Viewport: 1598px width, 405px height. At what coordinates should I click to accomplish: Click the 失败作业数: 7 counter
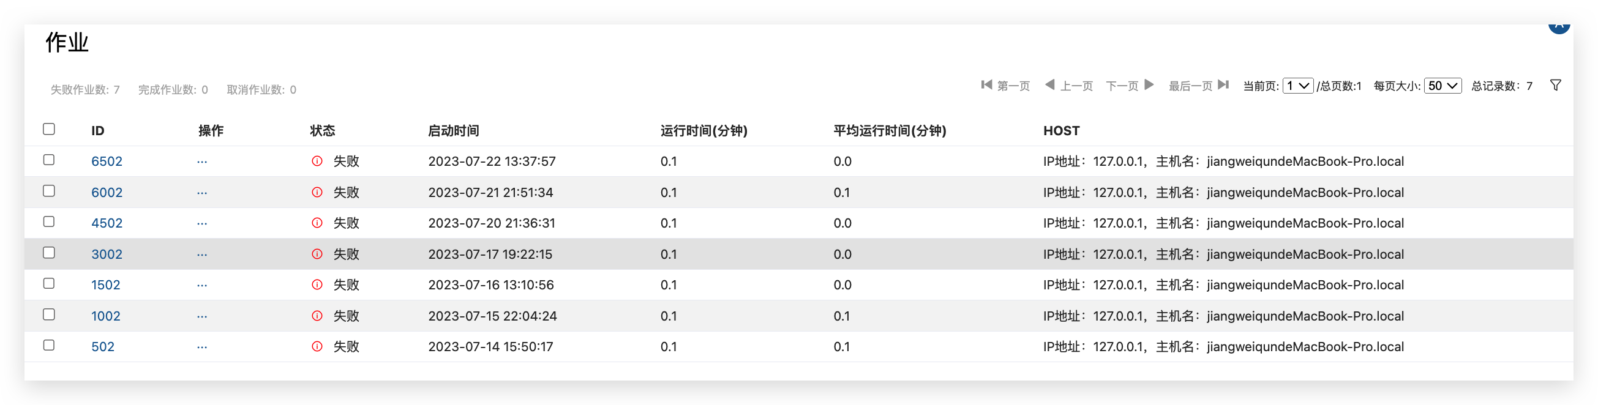pos(85,90)
